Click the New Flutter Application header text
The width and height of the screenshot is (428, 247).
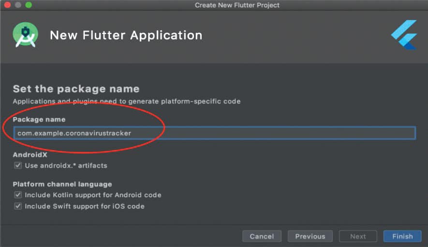[126, 35]
